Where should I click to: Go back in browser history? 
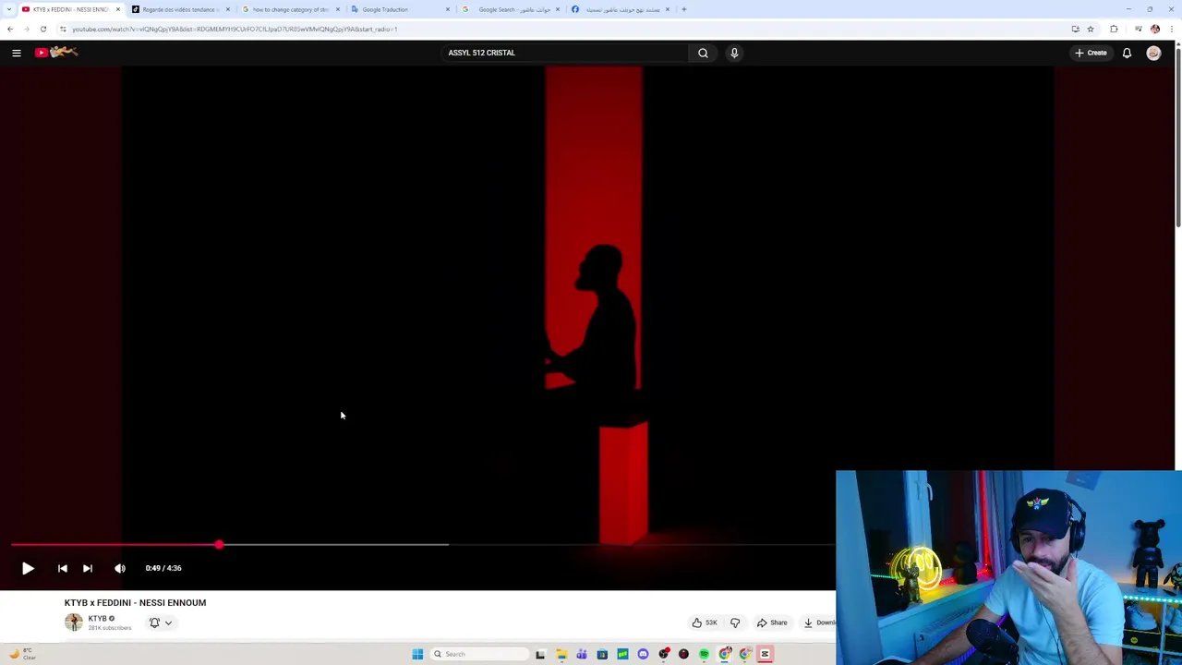click(10, 29)
